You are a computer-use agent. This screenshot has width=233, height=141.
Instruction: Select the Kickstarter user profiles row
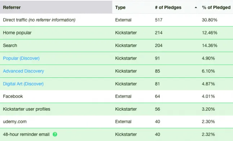116,109
